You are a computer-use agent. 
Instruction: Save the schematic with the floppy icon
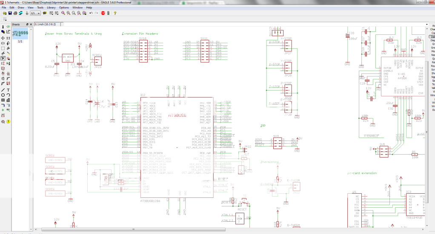9,13
